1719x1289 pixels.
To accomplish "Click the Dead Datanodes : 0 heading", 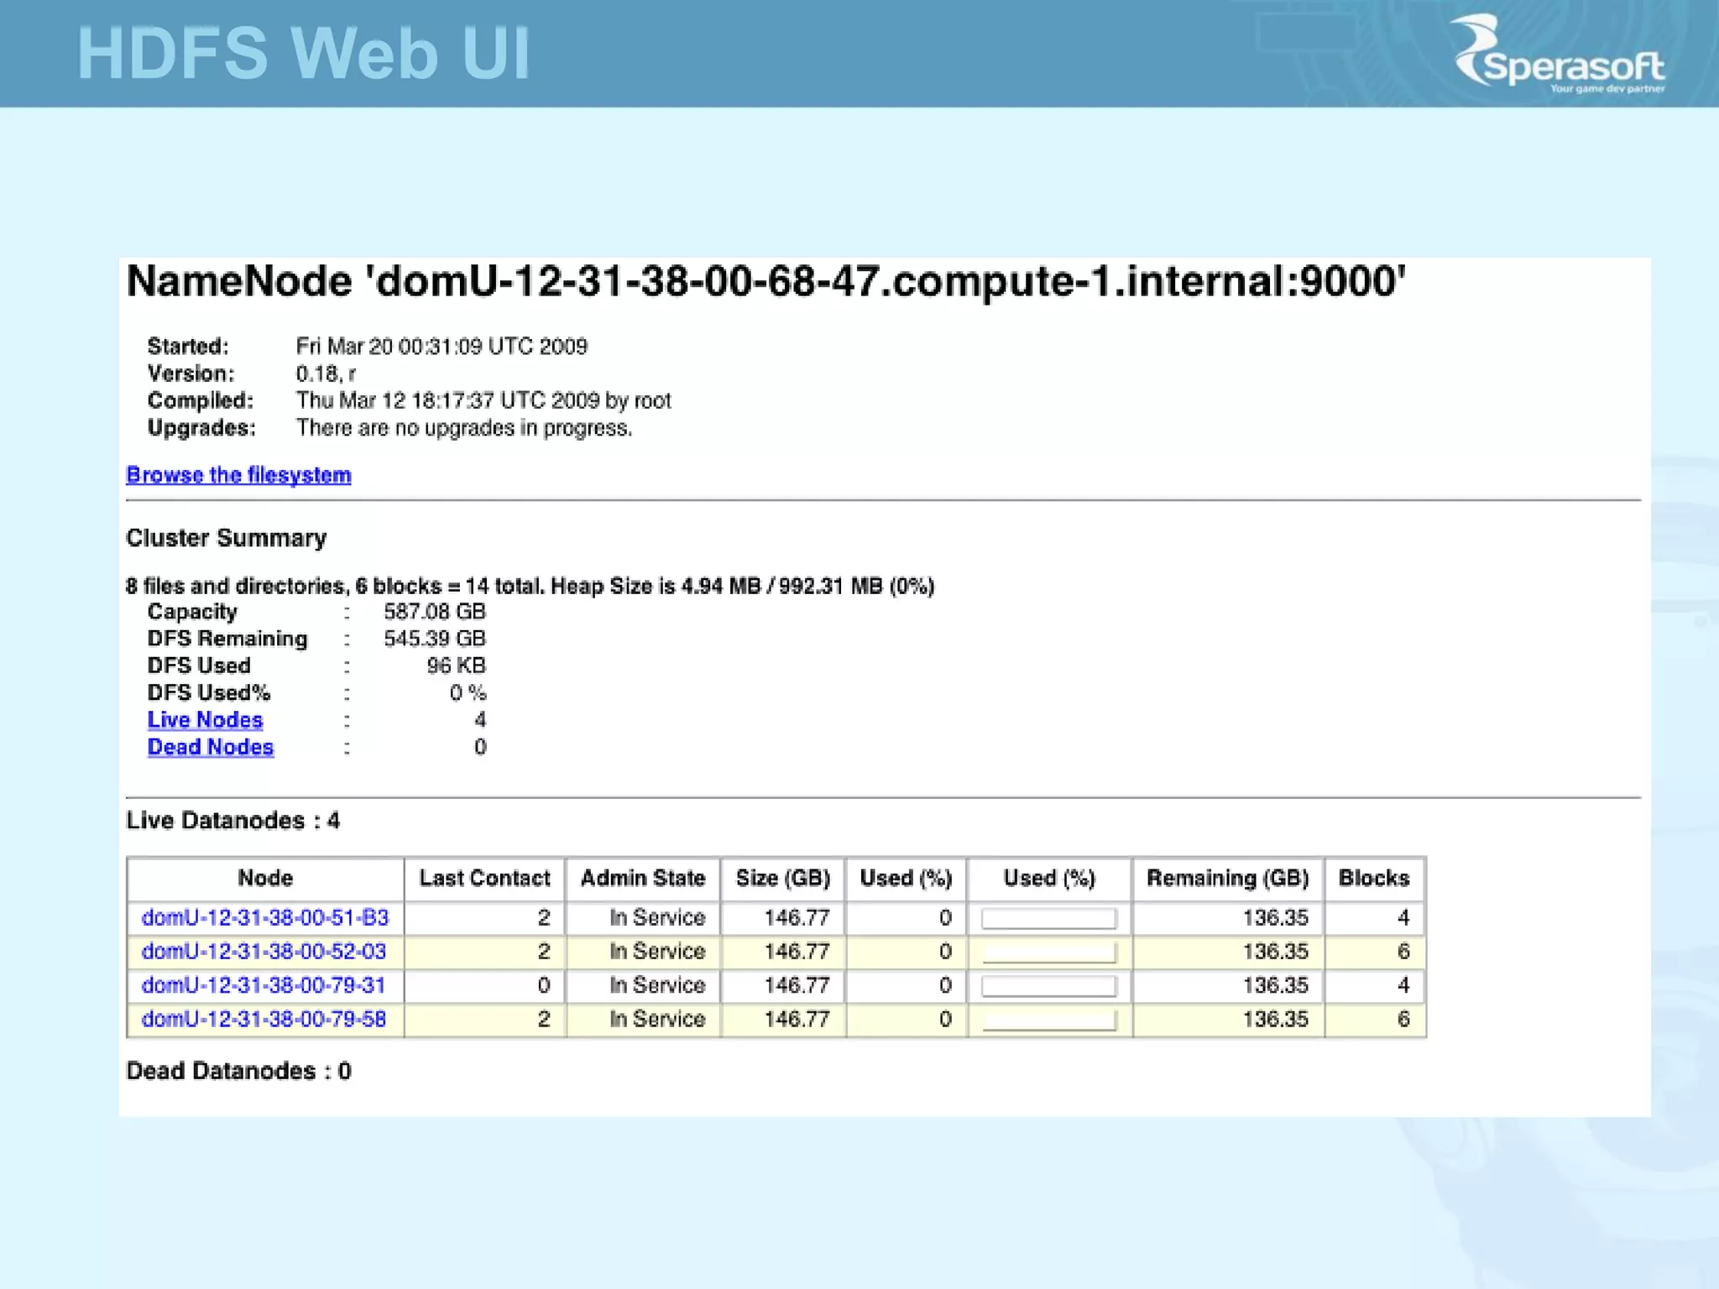I will coord(238,1072).
